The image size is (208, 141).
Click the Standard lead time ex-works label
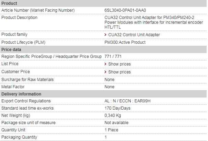click(28, 108)
